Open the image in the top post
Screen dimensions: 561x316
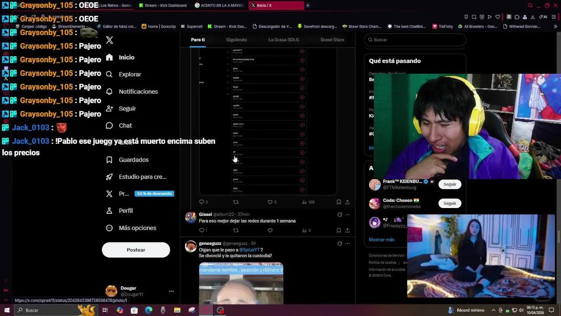point(268,121)
